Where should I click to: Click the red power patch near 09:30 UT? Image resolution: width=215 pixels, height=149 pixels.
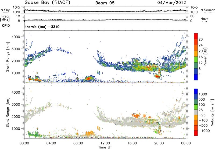88,79
